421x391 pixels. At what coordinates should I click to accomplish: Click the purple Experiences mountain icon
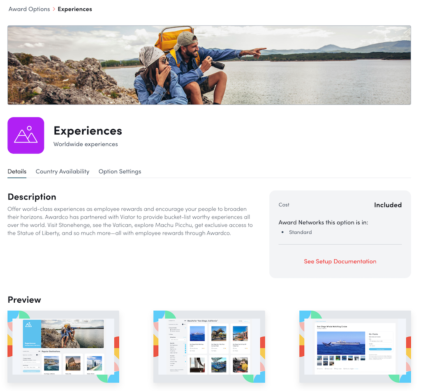click(x=26, y=135)
